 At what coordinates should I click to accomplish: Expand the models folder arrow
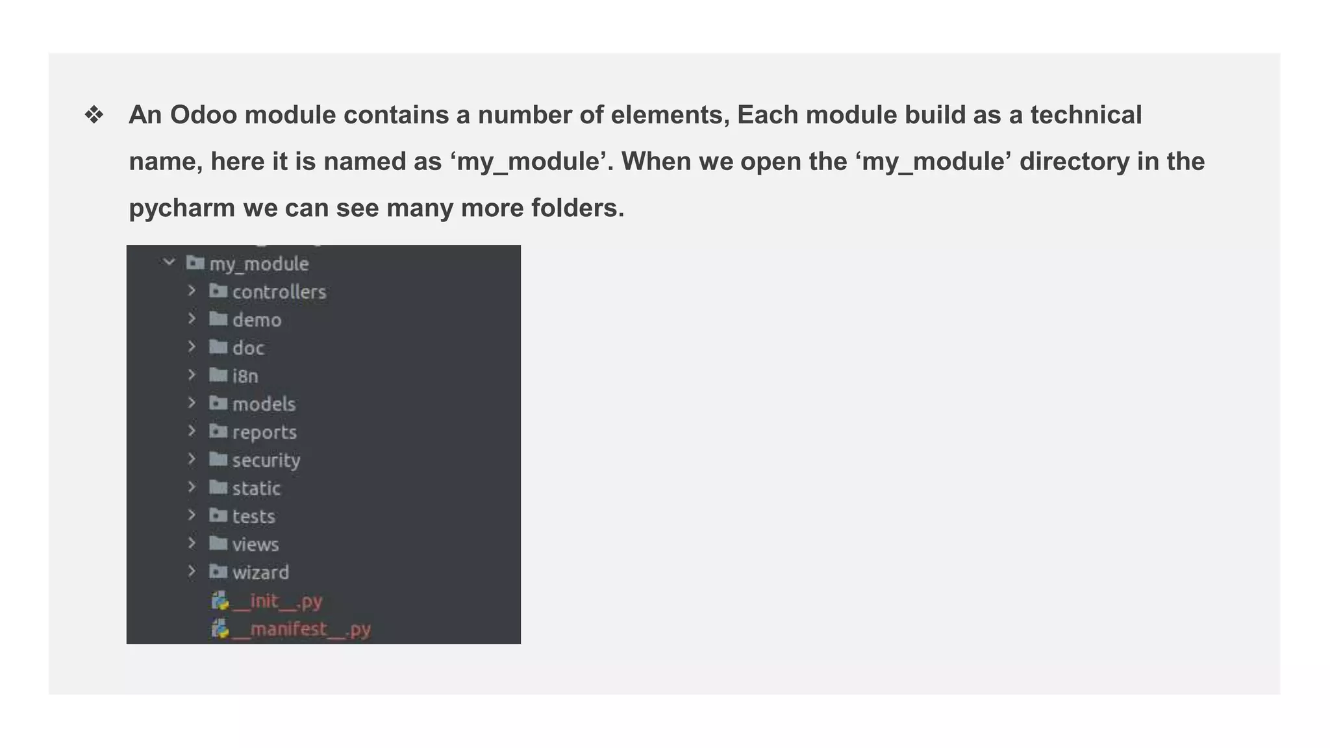point(192,403)
